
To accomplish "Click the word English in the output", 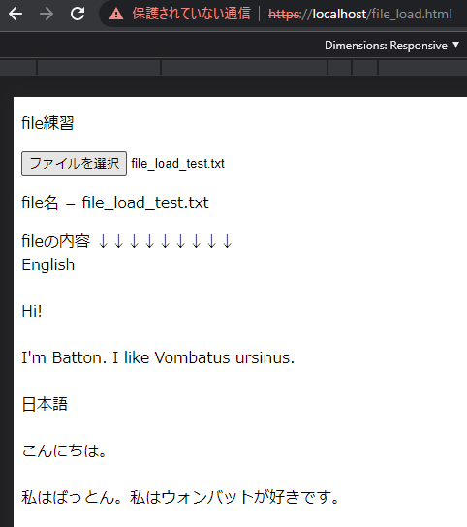I will click(48, 264).
